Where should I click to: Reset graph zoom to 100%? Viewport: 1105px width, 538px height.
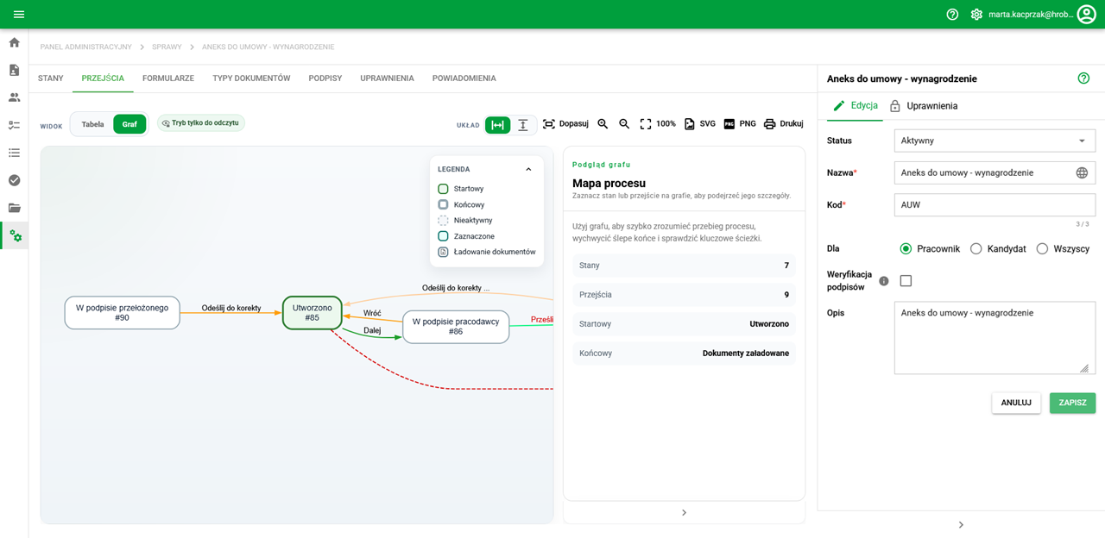click(658, 124)
